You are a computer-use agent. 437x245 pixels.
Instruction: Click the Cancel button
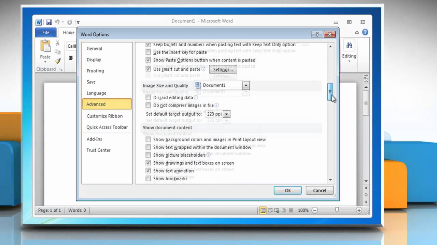(x=320, y=191)
